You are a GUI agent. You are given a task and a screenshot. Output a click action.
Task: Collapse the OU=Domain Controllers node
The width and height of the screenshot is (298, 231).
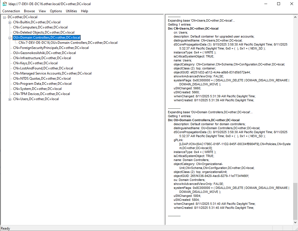(10, 38)
